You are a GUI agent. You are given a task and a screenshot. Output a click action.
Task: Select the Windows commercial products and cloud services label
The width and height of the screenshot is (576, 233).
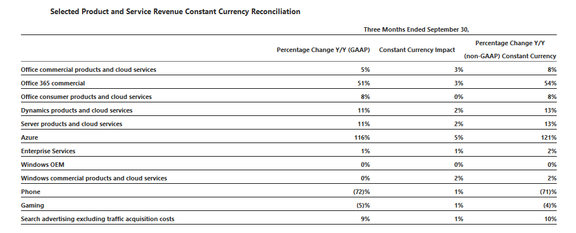click(93, 178)
